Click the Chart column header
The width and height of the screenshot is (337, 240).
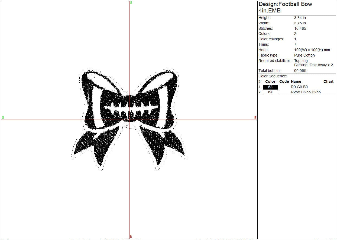pyautogui.click(x=328, y=81)
